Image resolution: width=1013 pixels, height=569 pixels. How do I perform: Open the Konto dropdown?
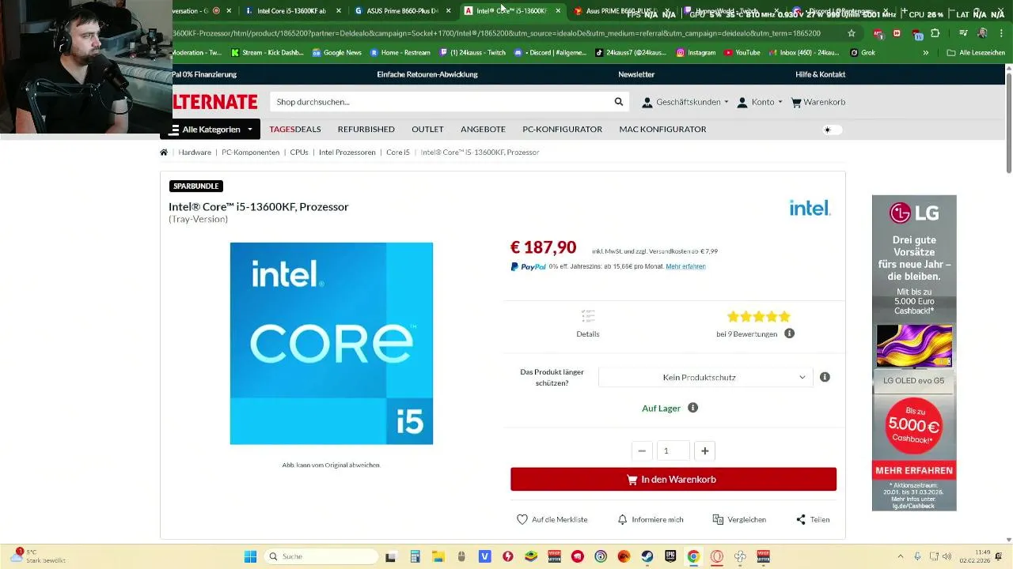760,102
